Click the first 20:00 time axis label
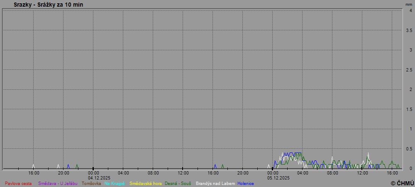This screenshot has width=415, height=187. (63, 173)
